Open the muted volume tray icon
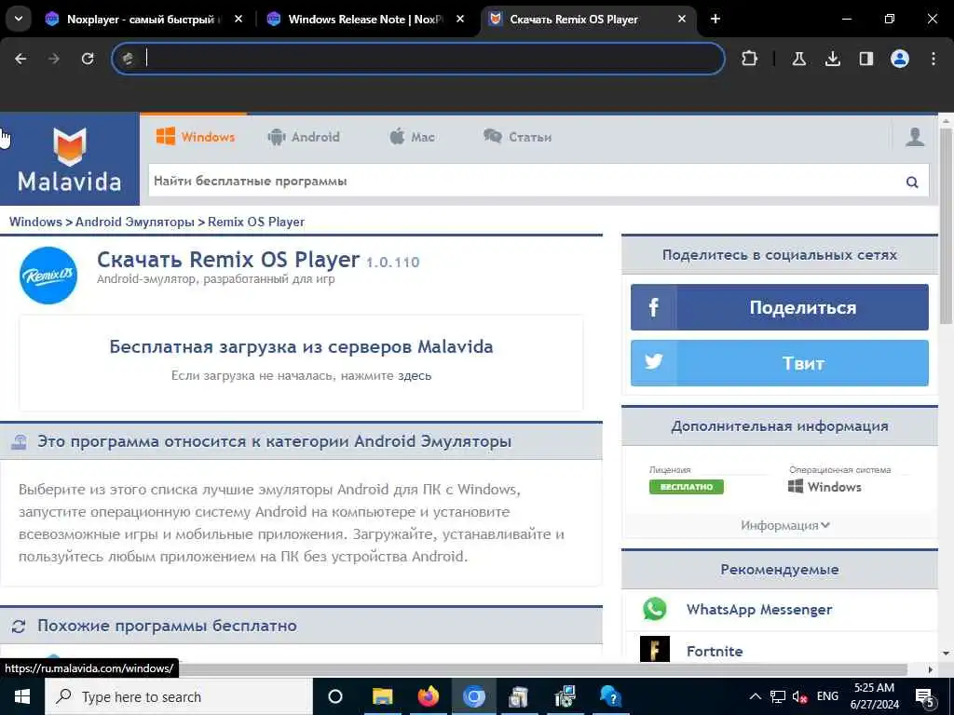Image resolution: width=954 pixels, height=715 pixels. pos(800,696)
